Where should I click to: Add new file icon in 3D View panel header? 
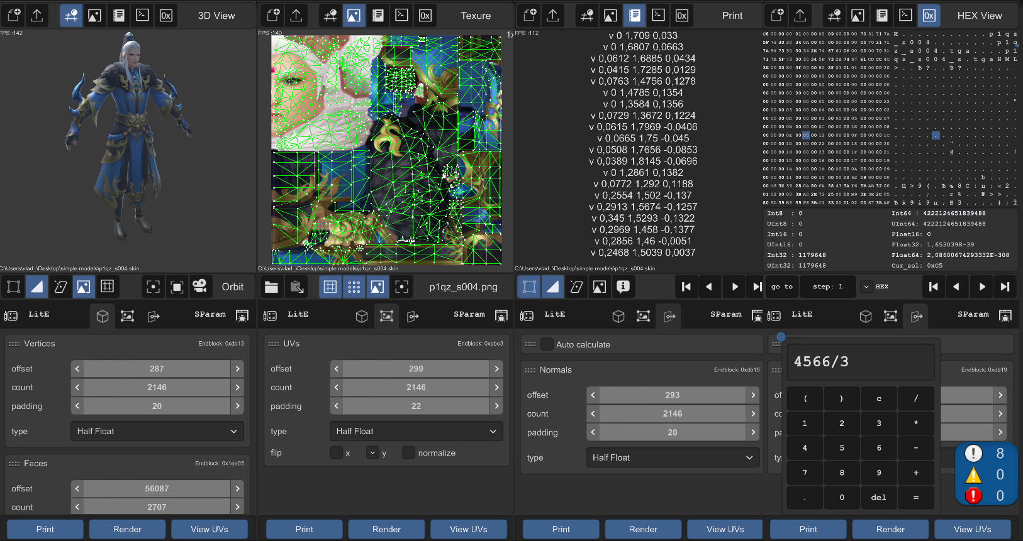[14, 16]
